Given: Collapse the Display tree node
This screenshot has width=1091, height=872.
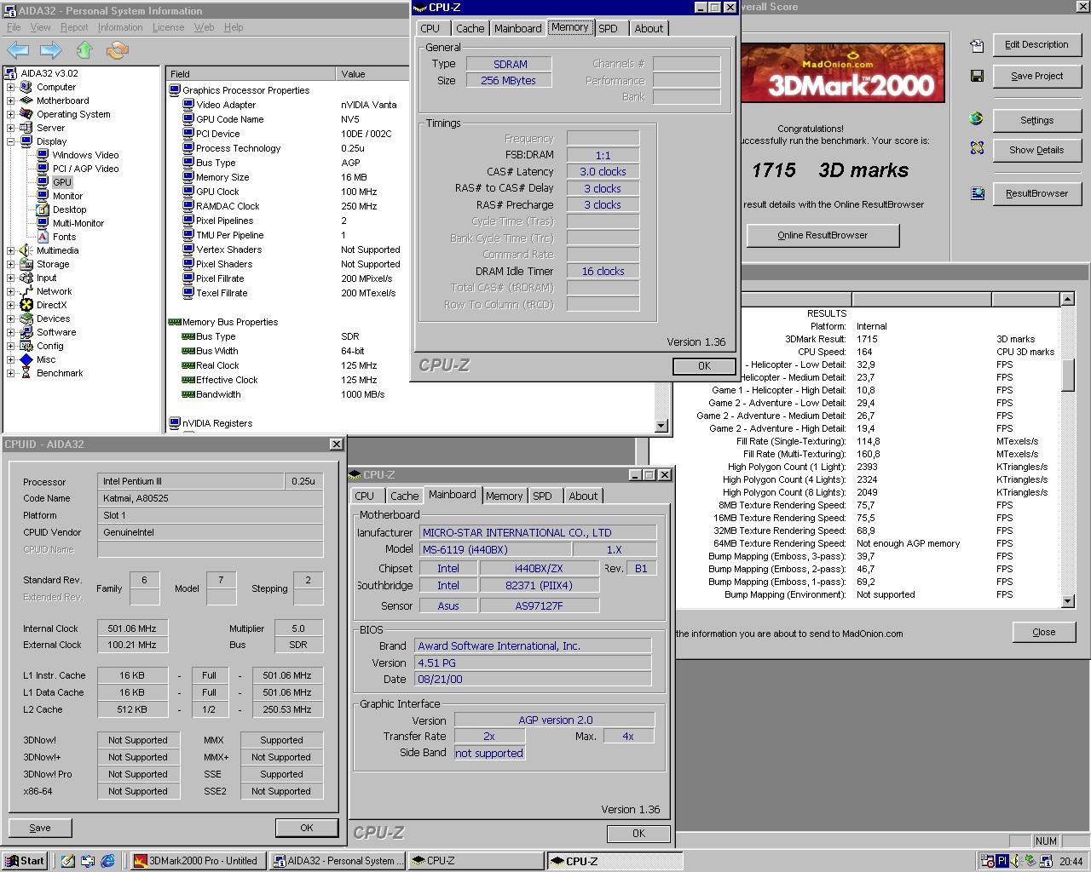Looking at the screenshot, I should click(x=10, y=141).
